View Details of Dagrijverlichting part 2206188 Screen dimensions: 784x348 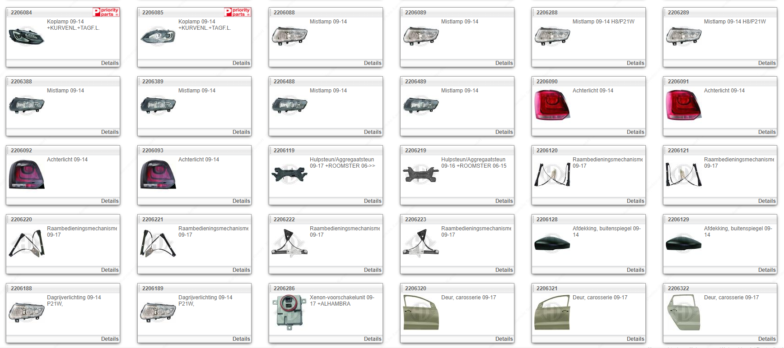(x=110, y=339)
